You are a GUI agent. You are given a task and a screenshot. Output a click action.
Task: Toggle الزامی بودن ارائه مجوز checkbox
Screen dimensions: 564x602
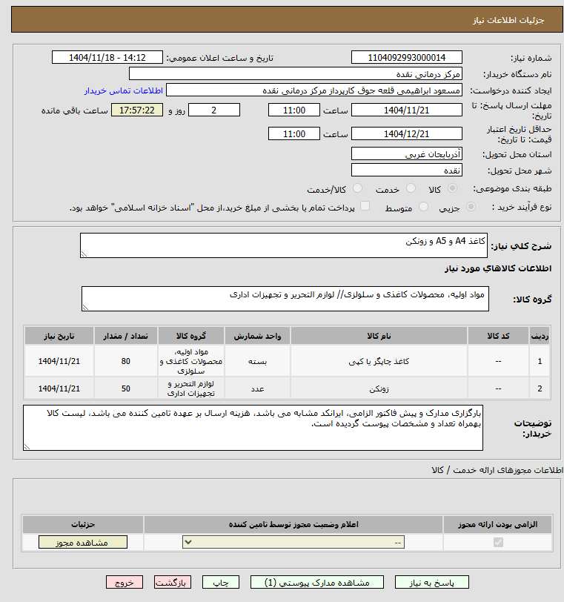(x=498, y=542)
